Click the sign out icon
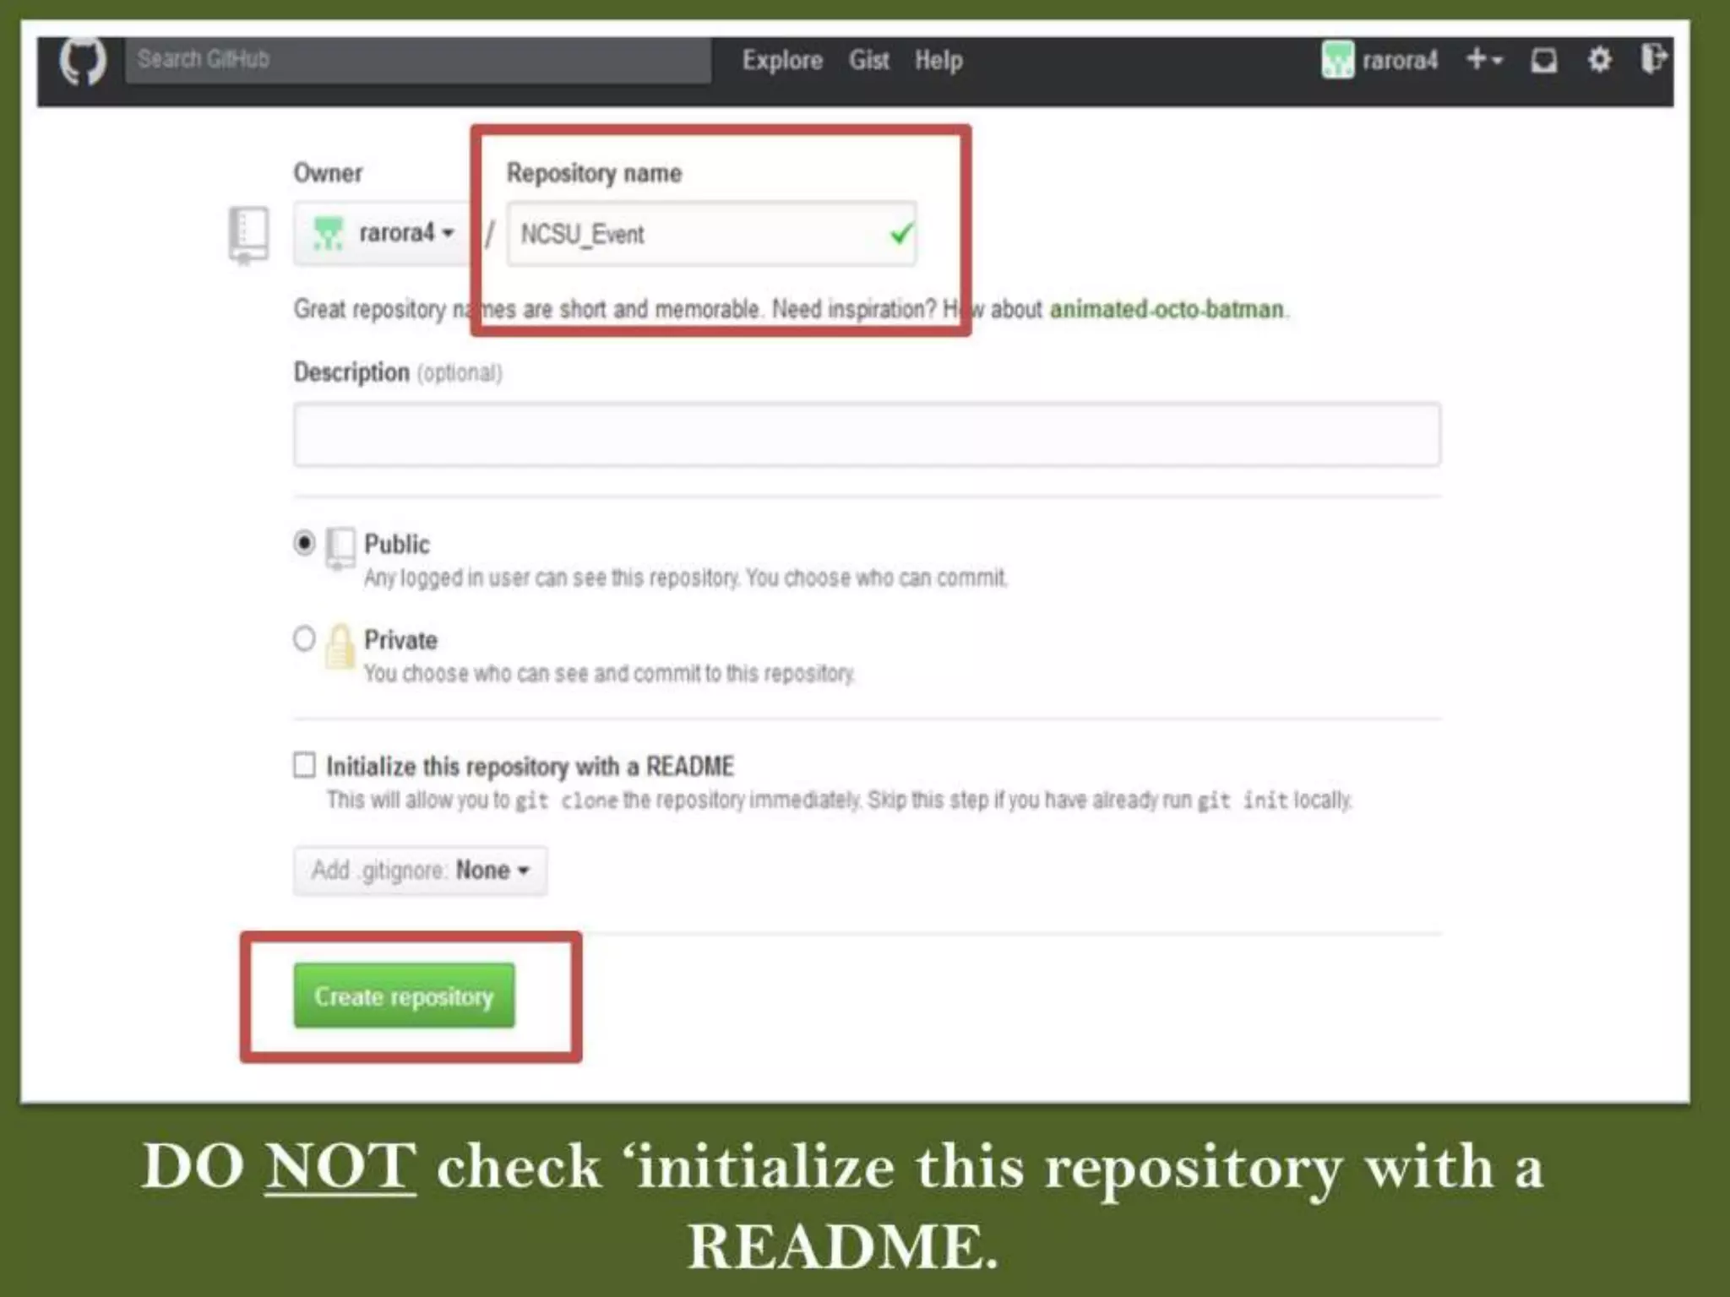The height and width of the screenshot is (1297, 1730). pos(1653,59)
